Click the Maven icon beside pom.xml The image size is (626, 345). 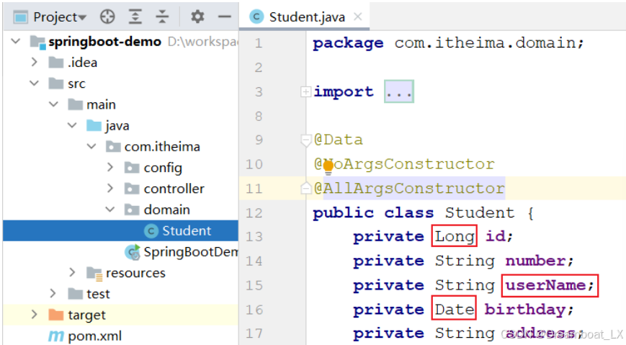[x=56, y=336]
